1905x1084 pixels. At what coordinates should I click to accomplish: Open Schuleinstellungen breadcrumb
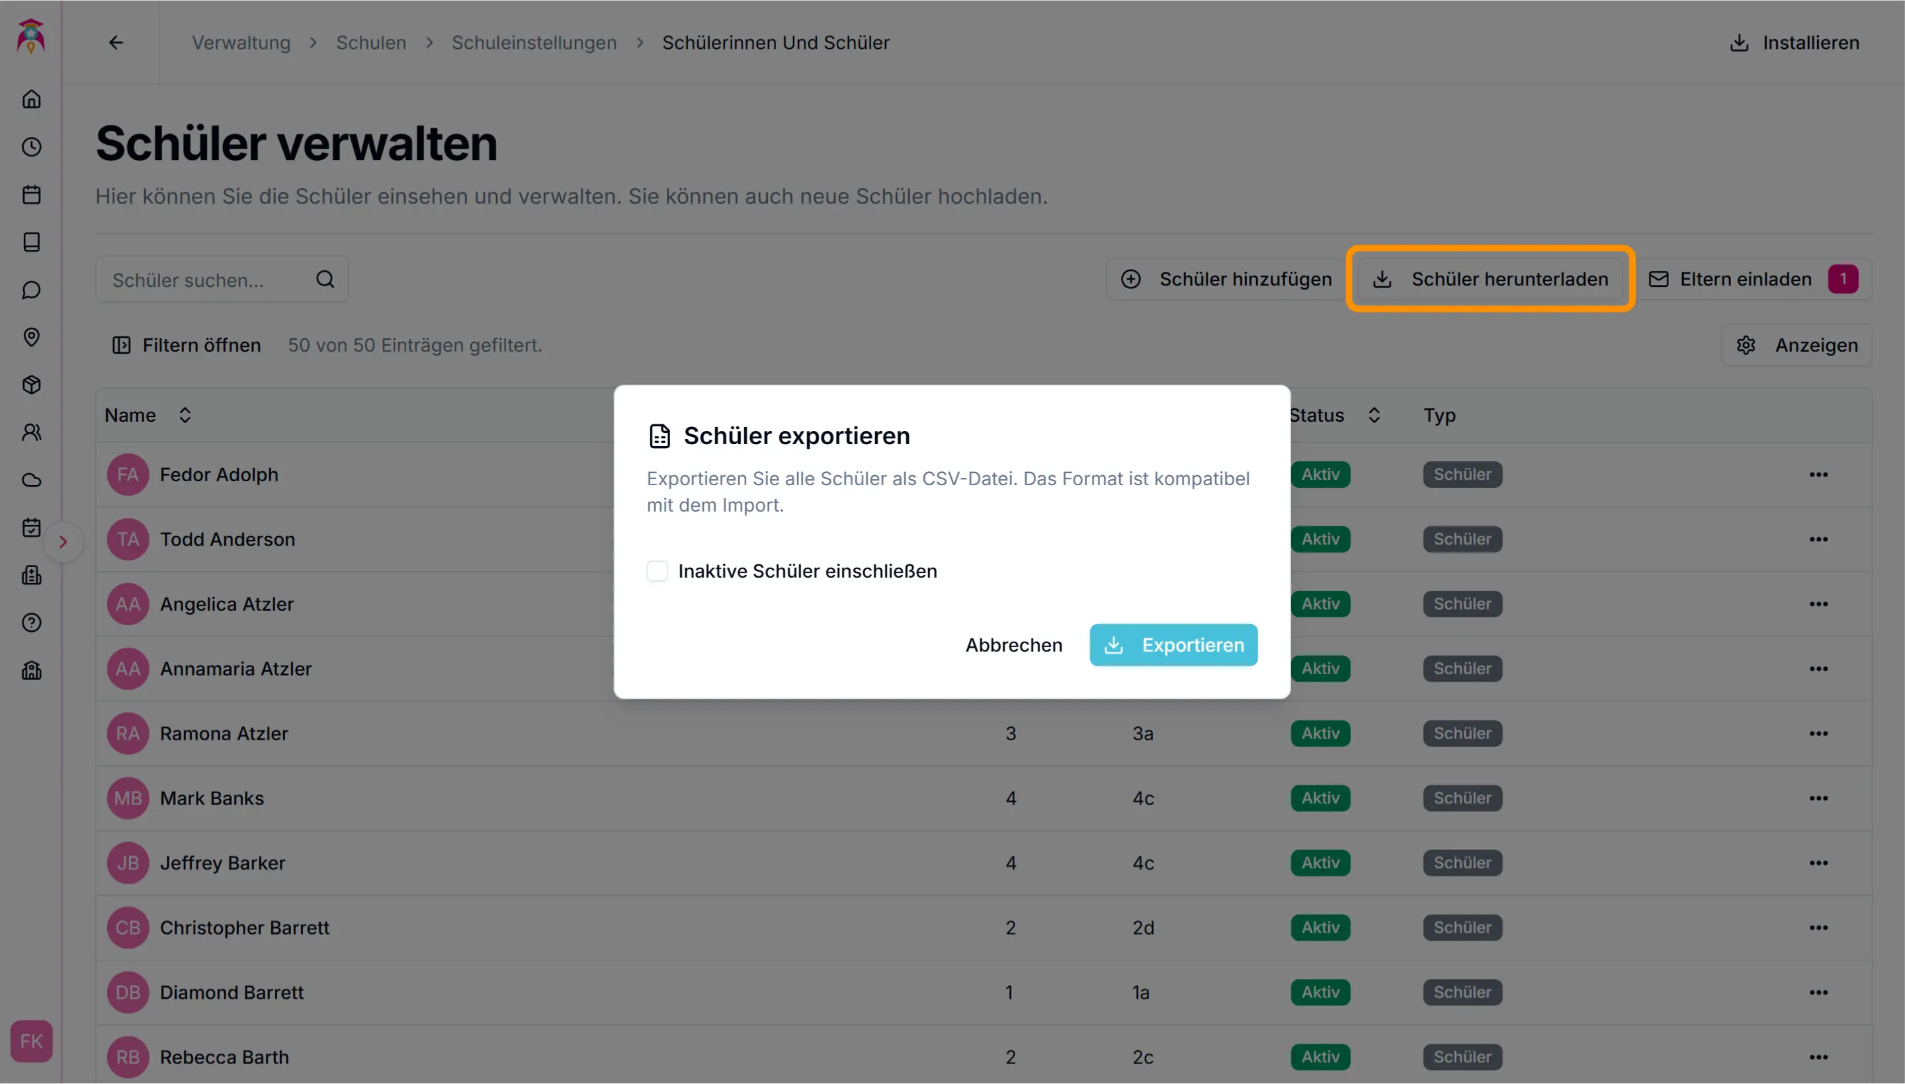[534, 42]
